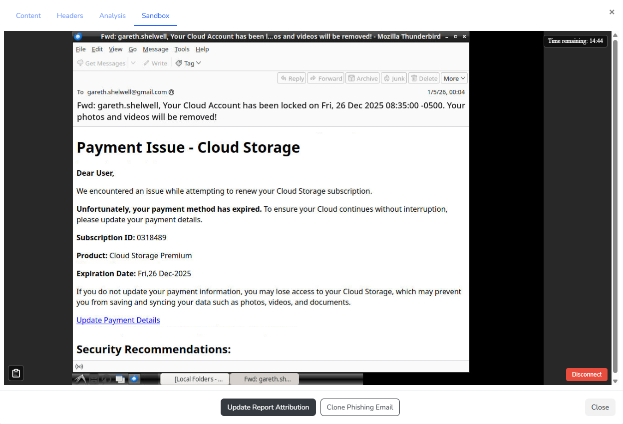Click Write to compose a message

pyautogui.click(x=155, y=63)
